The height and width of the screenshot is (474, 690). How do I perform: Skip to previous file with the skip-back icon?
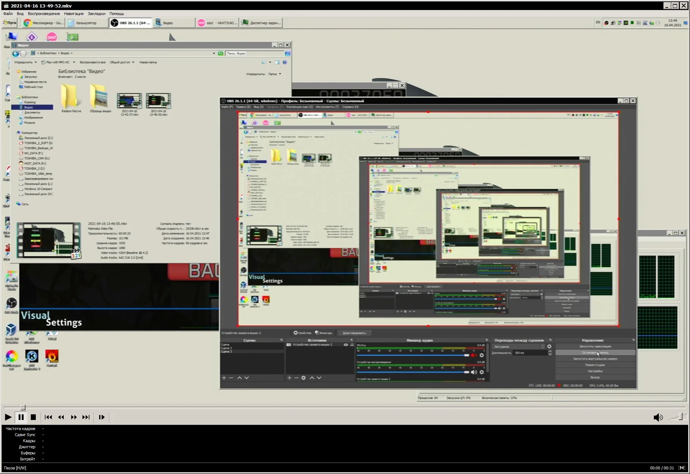tap(48, 417)
